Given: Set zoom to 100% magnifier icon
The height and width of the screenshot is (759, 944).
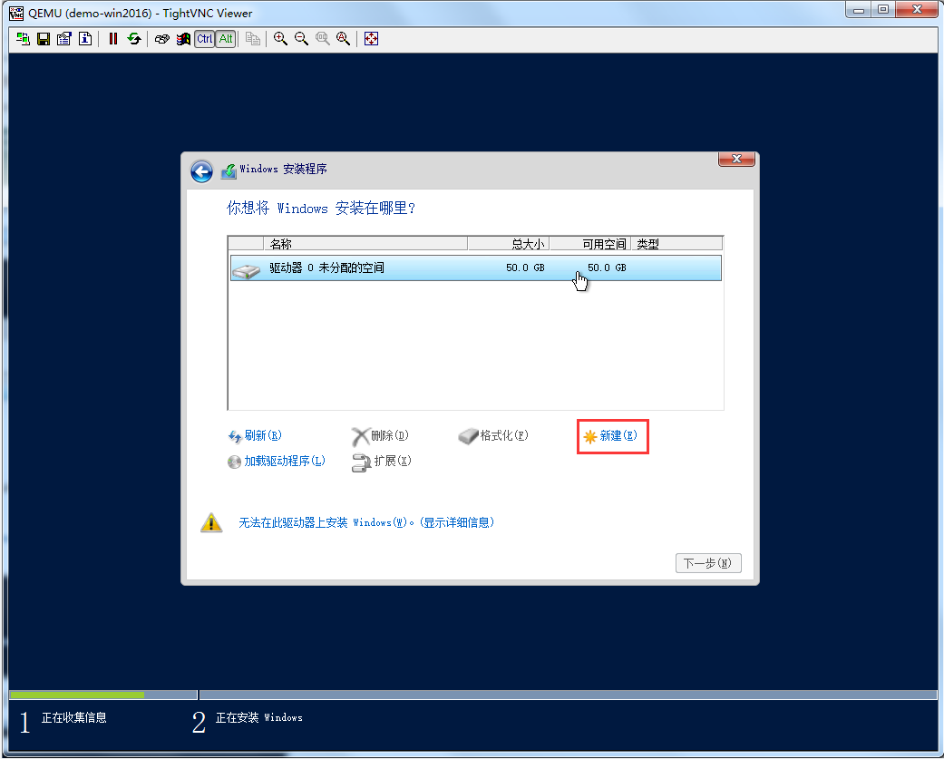Looking at the screenshot, I should coord(322,39).
